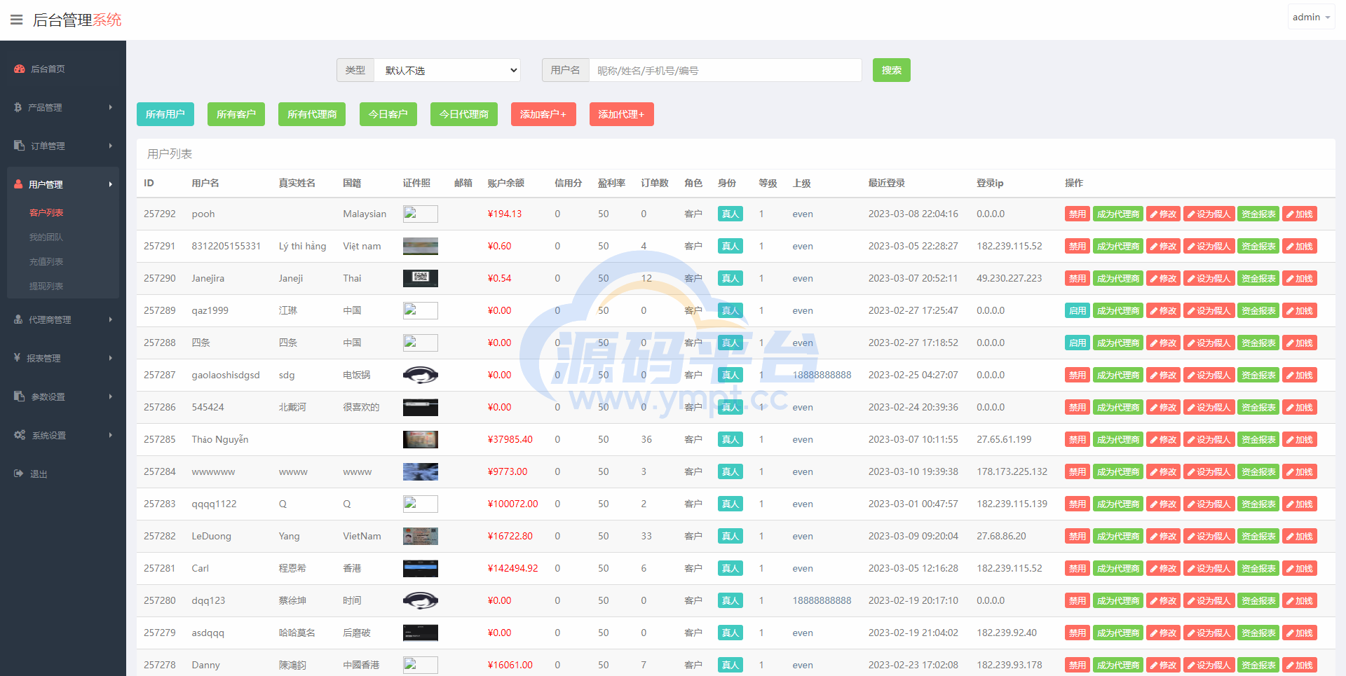Click 成为代理商 for user qaz1999
The height and width of the screenshot is (676, 1346).
click(1118, 310)
